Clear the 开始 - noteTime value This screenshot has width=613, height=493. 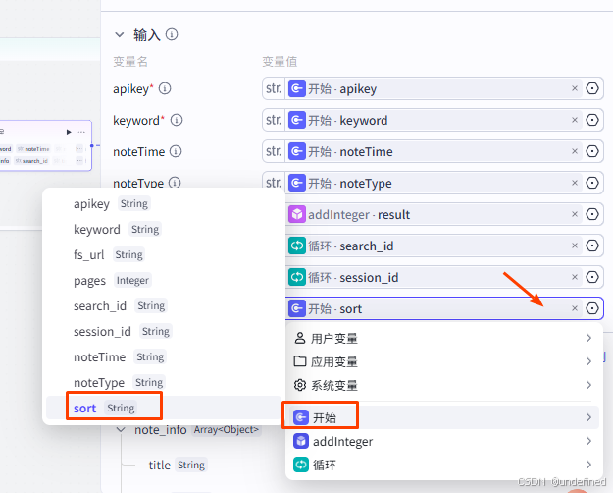(x=575, y=151)
